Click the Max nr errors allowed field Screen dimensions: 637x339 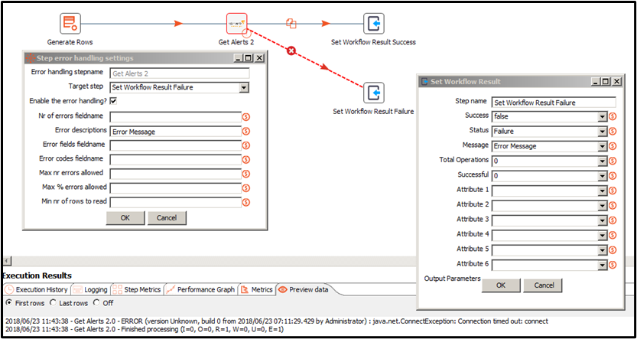click(174, 174)
